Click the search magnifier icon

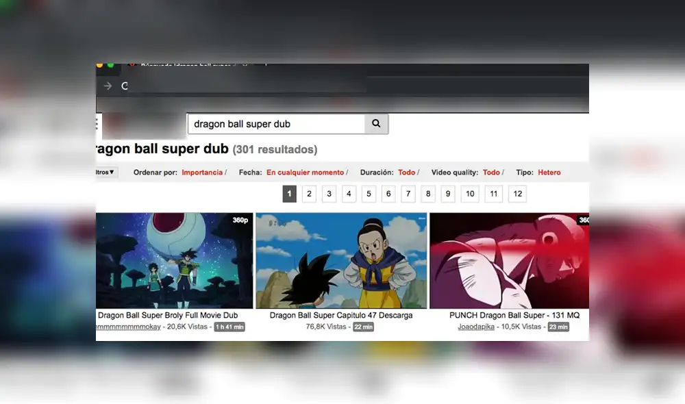point(375,123)
